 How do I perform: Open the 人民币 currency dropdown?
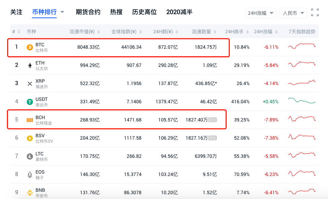click(293, 13)
